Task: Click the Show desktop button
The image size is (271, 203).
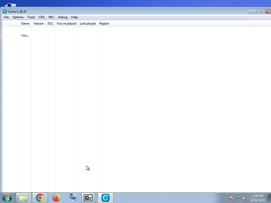Action: (x=269, y=198)
